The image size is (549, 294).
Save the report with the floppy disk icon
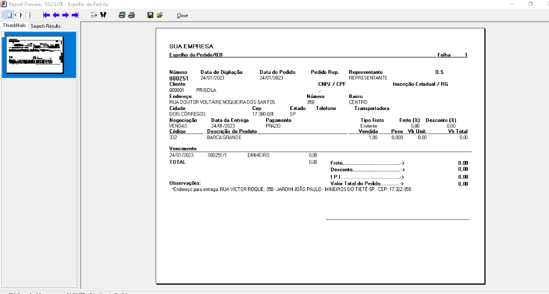click(x=150, y=15)
